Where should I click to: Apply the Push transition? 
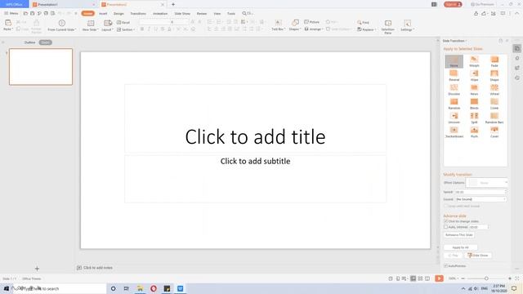click(474, 132)
